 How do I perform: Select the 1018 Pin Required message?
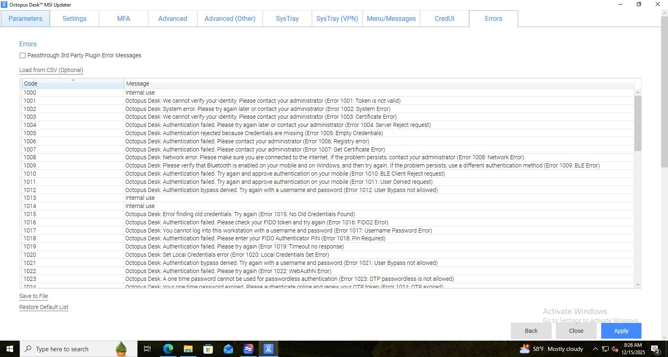point(255,238)
